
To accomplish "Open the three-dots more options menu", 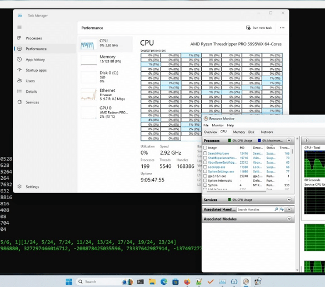I will point(282,28).
